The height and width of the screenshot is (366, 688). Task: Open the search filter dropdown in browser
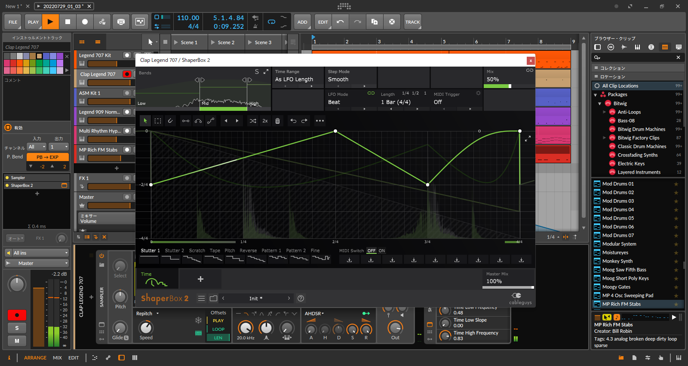(597, 58)
